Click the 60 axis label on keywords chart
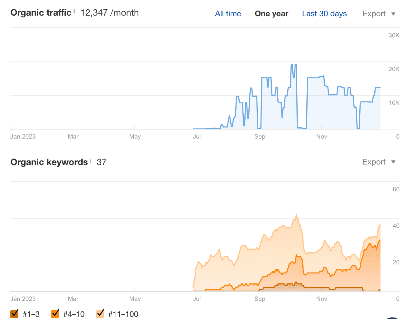 (x=396, y=189)
